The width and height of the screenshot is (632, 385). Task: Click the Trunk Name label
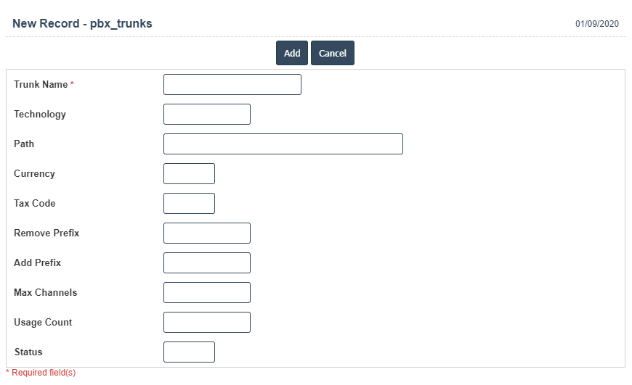pyautogui.click(x=41, y=85)
